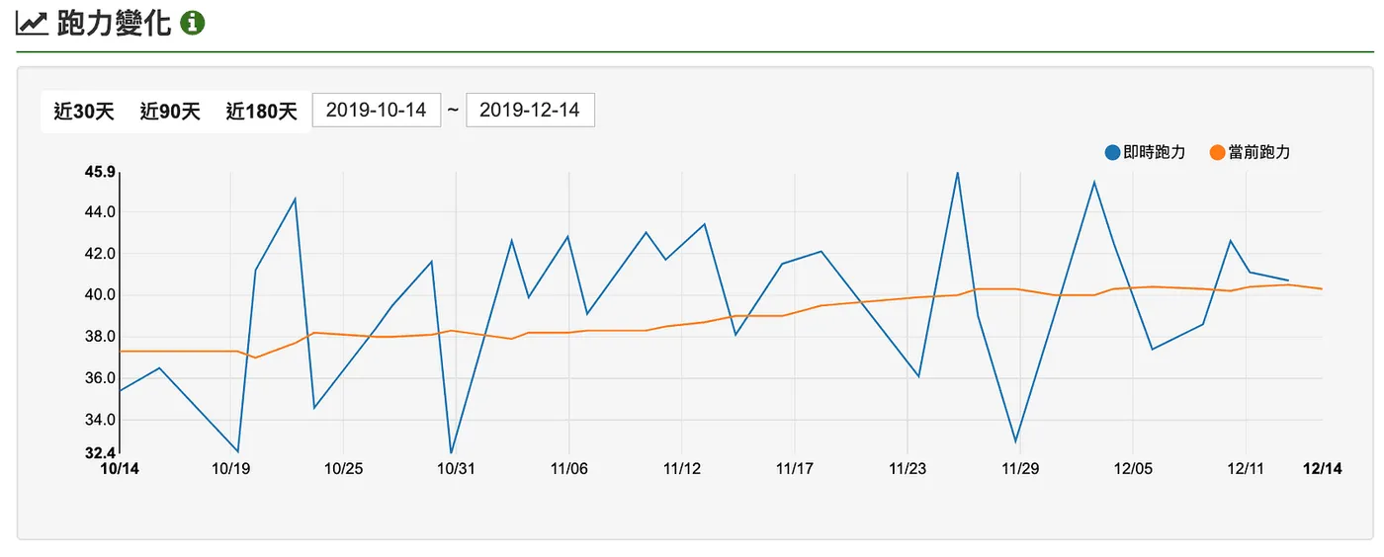Viewport: 1384px width, 557px height.
Task: Click the 12/14 x-axis date label
Action: click(x=1322, y=469)
